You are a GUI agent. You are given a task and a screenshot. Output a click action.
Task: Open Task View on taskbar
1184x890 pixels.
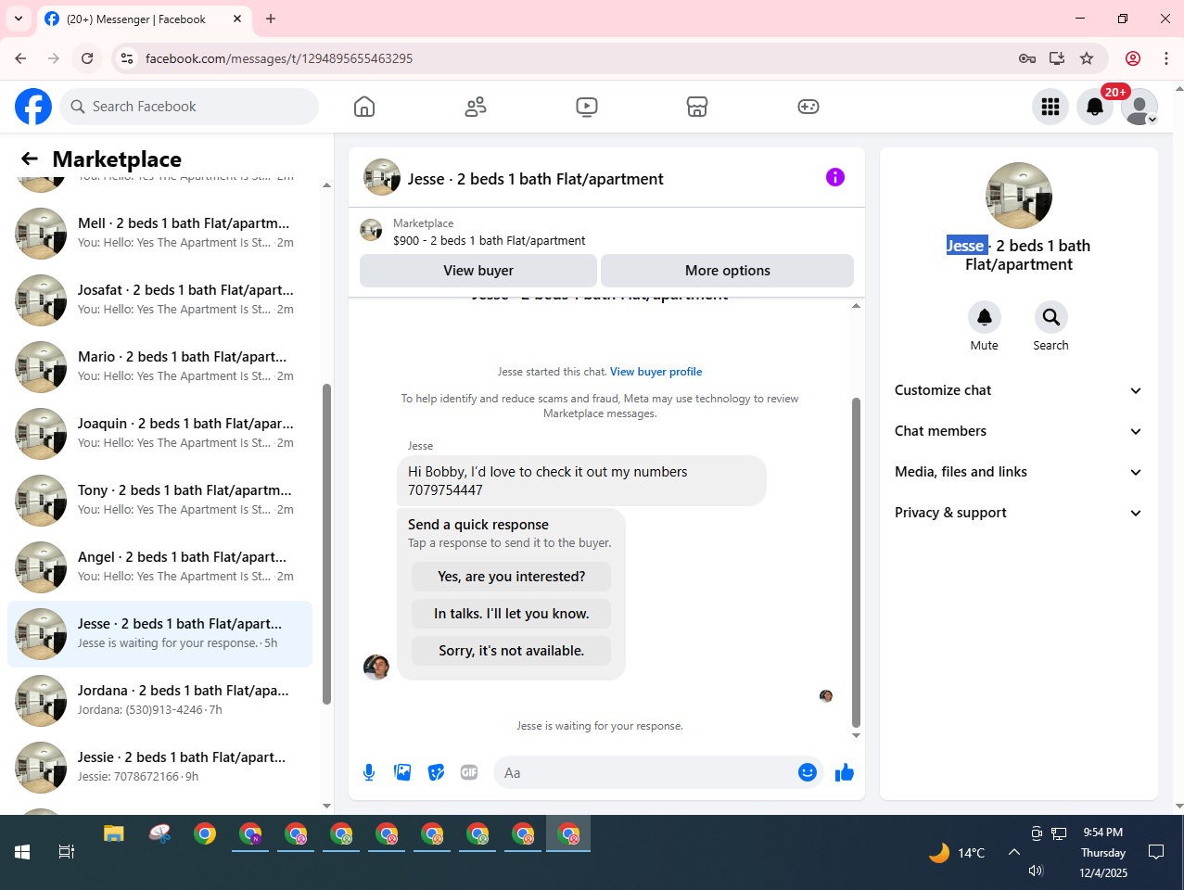pyautogui.click(x=67, y=852)
